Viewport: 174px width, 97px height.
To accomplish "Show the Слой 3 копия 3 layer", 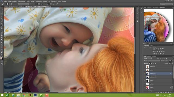I will tap(144, 67).
